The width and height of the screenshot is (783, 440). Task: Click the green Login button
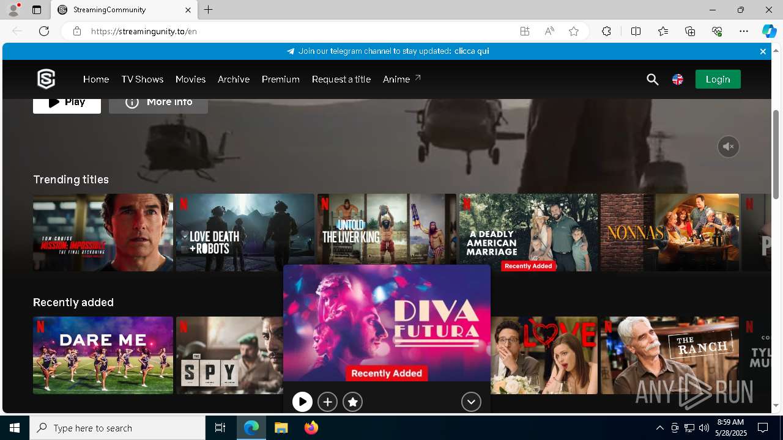718,79
